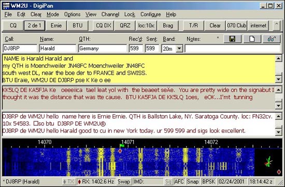Click the 2 de 1 macro button
The height and width of the screenshot is (187, 285).
35,25
